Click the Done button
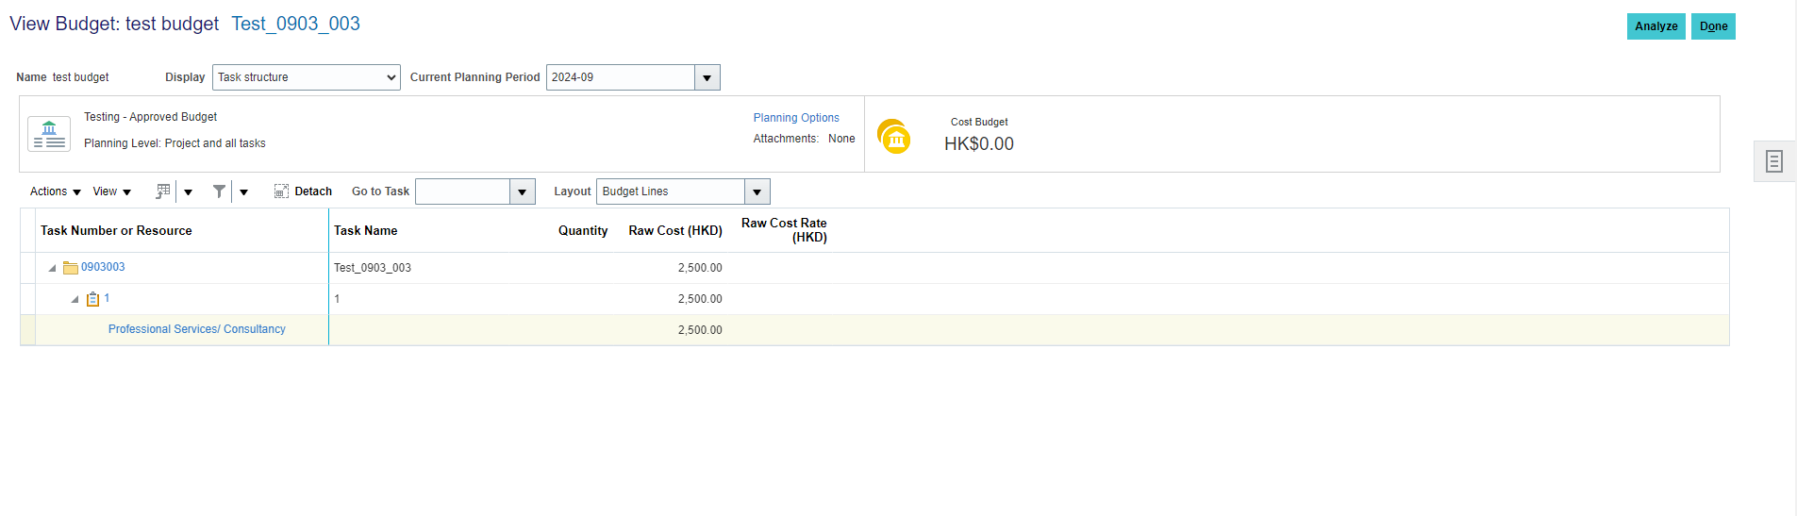The image size is (1797, 516). [1713, 26]
